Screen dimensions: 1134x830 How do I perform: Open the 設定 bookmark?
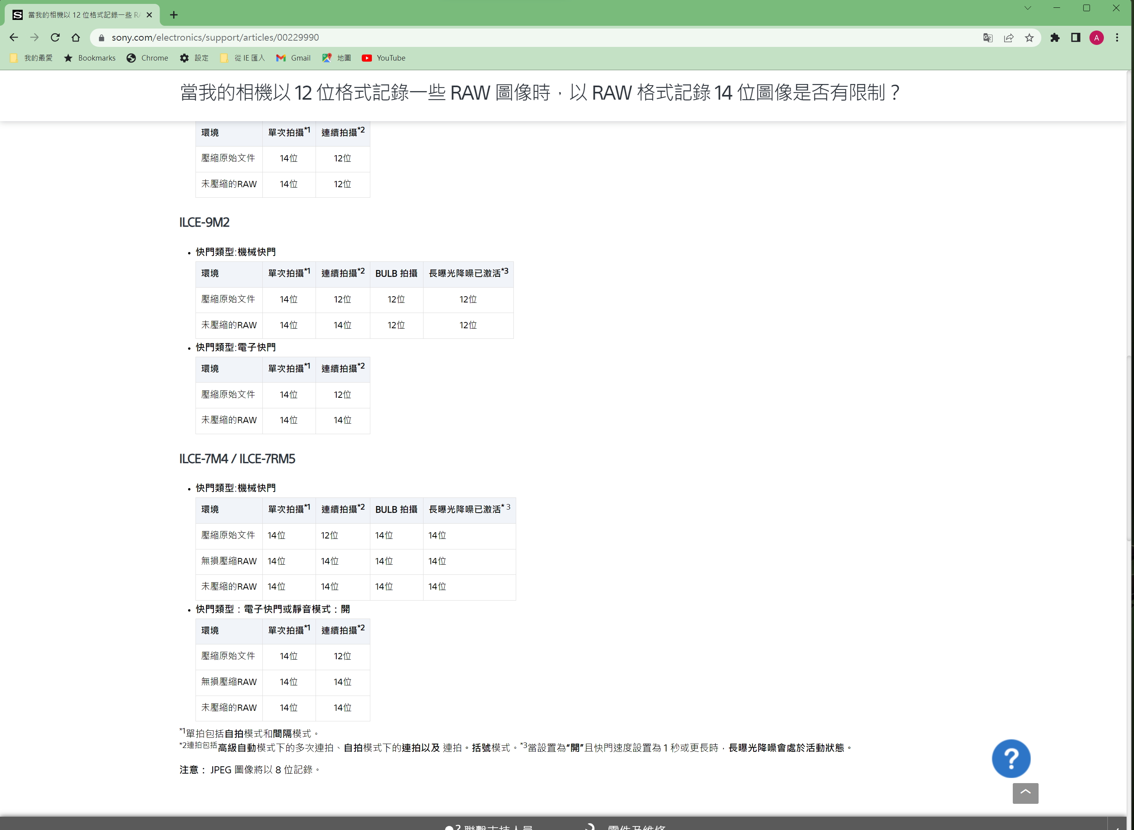[x=194, y=58]
